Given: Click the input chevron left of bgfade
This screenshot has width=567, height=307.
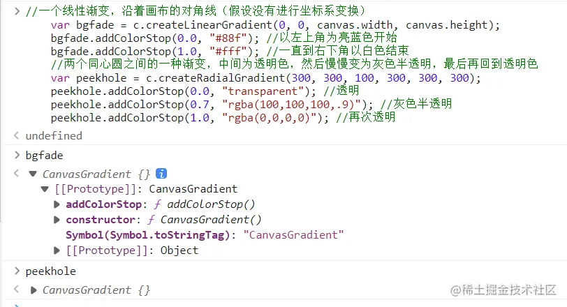Looking at the screenshot, I should [x=17, y=155].
